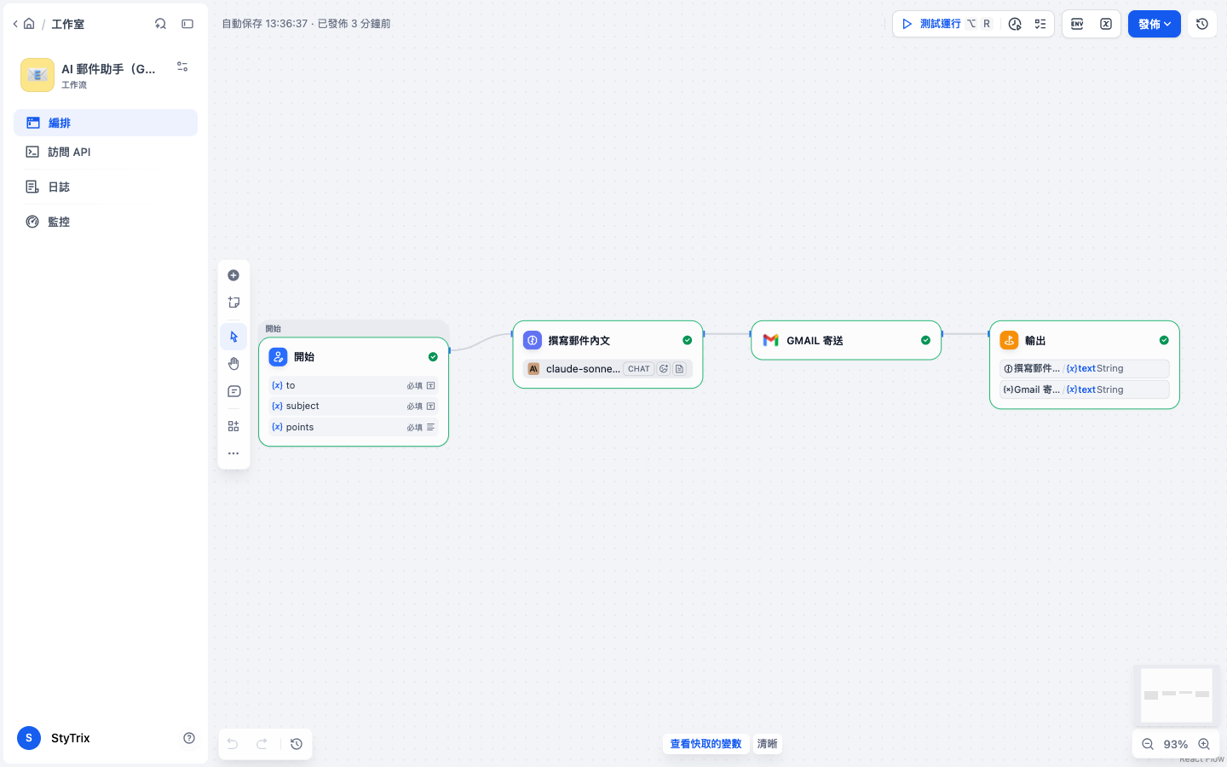This screenshot has width=1227, height=767.
Task: Open the checklist icon in top toolbar
Action: coord(1040,24)
